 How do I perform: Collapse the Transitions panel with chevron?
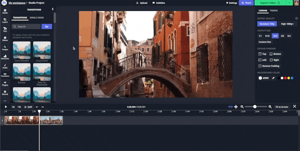(52, 9)
